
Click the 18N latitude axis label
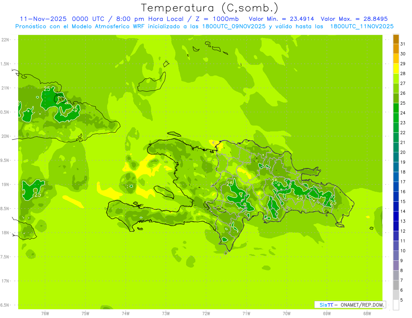pos(5,233)
